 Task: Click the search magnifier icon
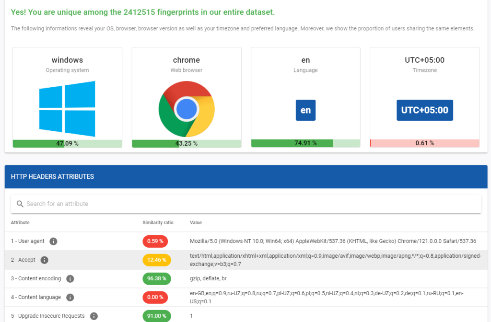click(x=20, y=204)
